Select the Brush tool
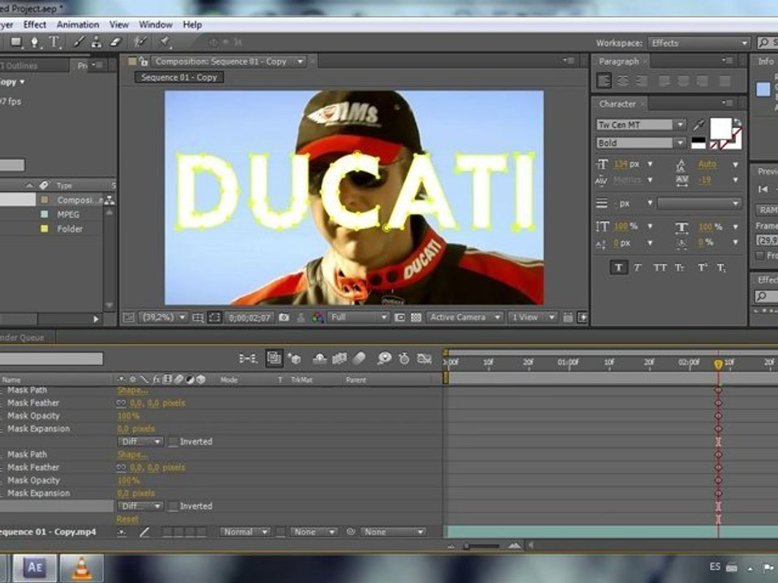This screenshot has width=778, height=583. click(x=79, y=42)
